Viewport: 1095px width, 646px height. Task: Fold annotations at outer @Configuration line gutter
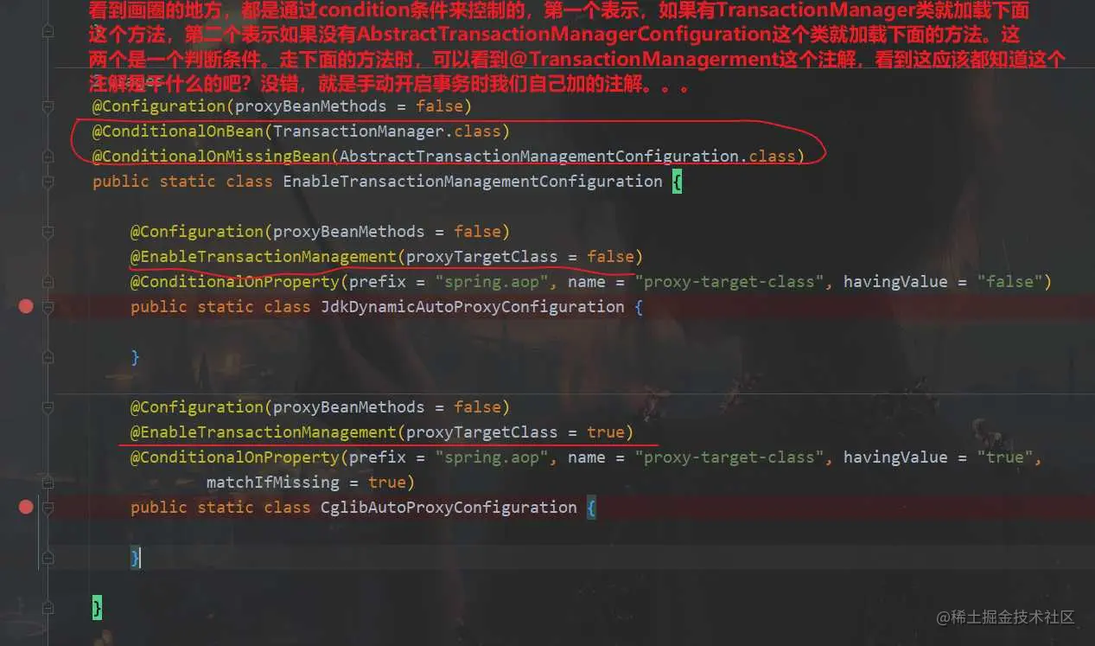[x=48, y=106]
